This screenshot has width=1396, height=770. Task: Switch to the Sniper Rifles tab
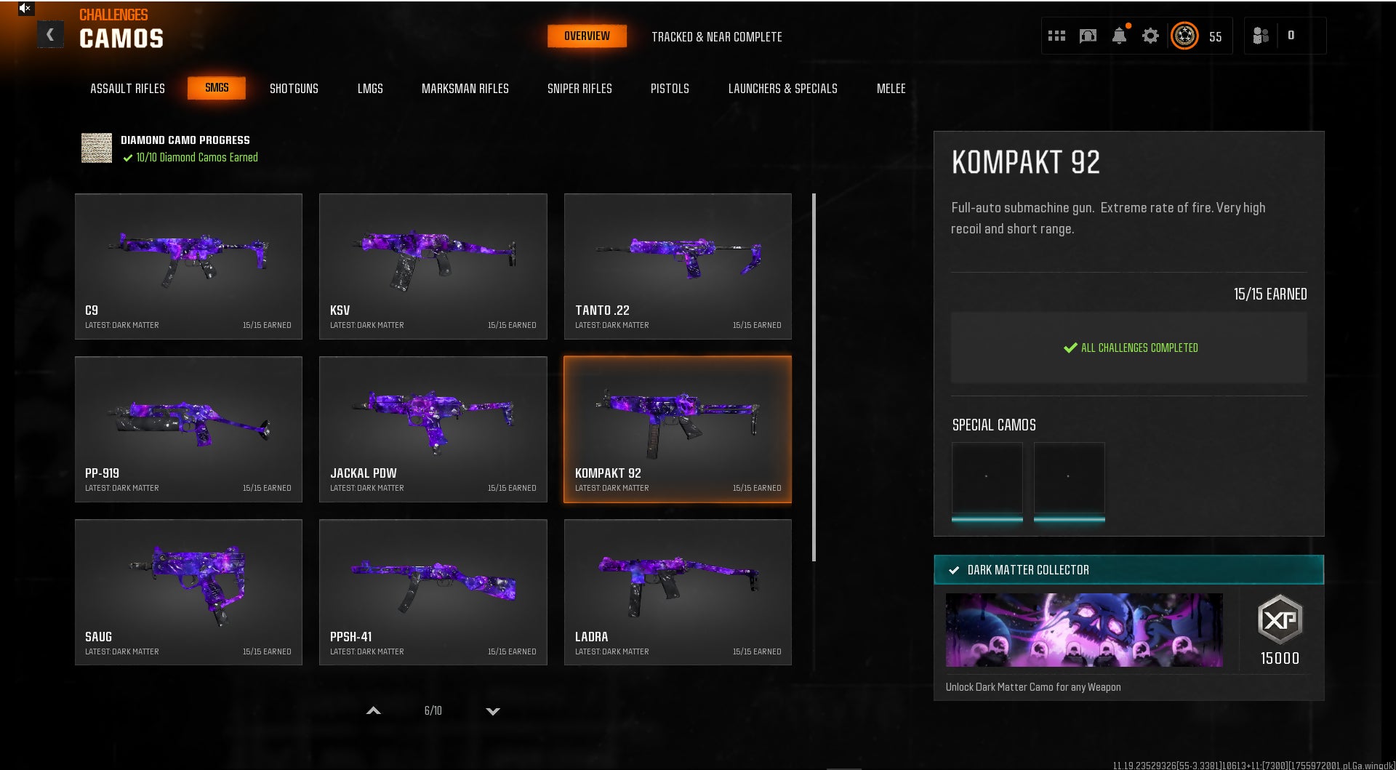[x=579, y=89]
